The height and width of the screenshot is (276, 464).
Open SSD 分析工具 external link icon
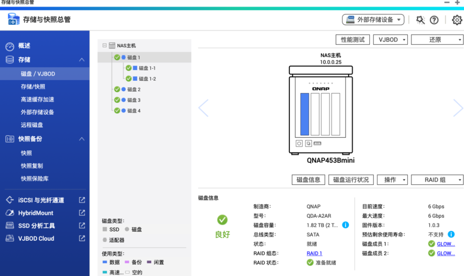[82, 225]
